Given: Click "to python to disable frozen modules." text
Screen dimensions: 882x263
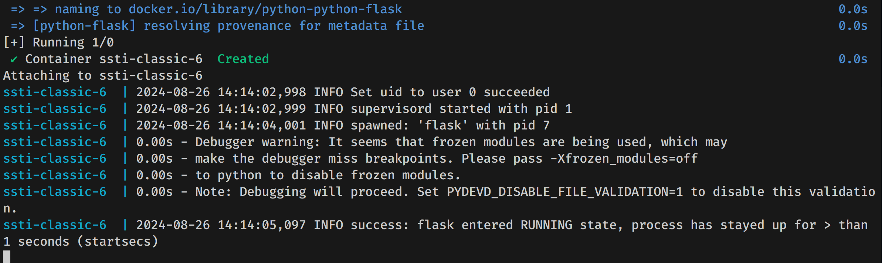Looking at the screenshot, I should (x=328, y=175).
